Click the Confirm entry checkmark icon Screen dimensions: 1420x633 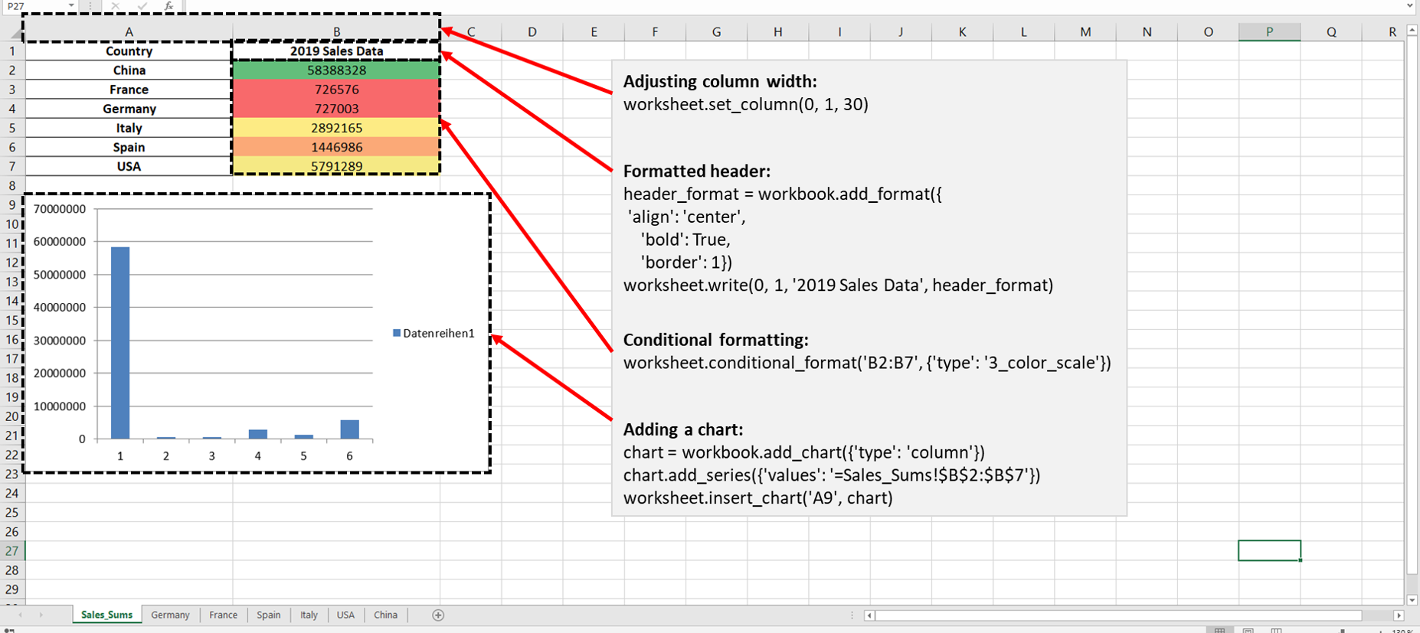click(142, 5)
